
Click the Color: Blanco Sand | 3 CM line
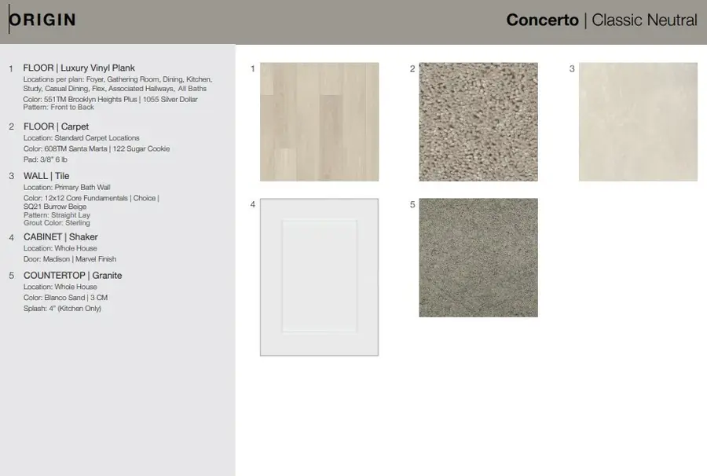[65, 298]
